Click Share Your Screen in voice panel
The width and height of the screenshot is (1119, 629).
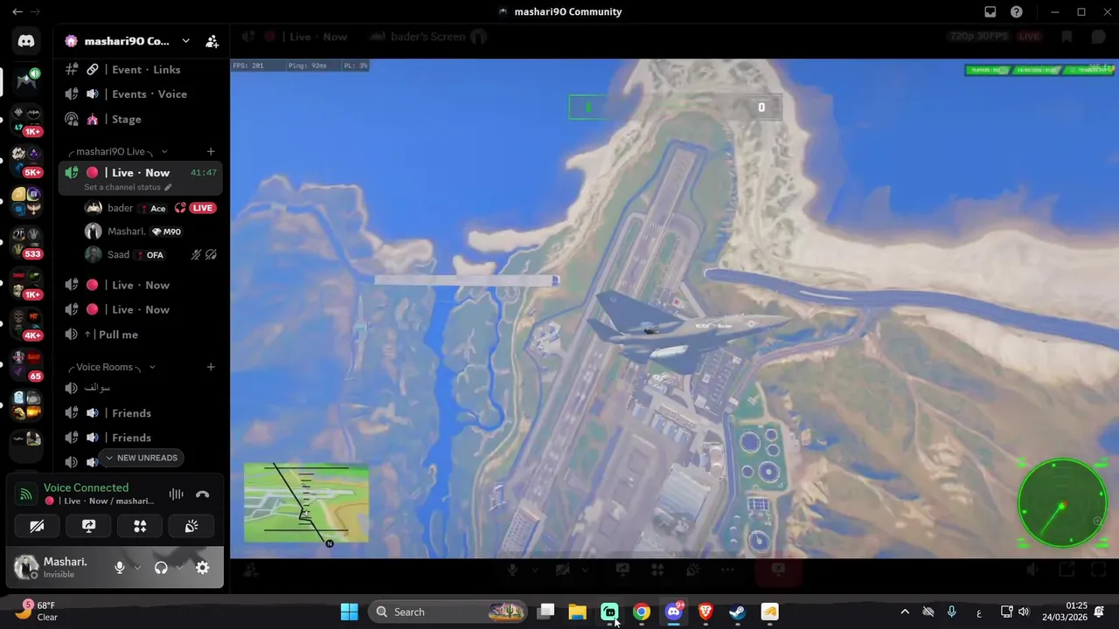click(88, 526)
